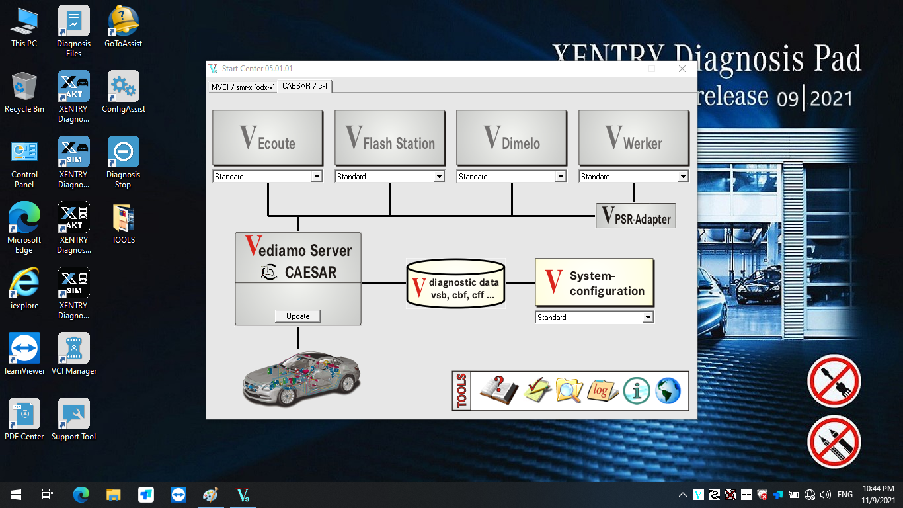Open the globe tool icon
The image size is (903, 508).
(668, 391)
